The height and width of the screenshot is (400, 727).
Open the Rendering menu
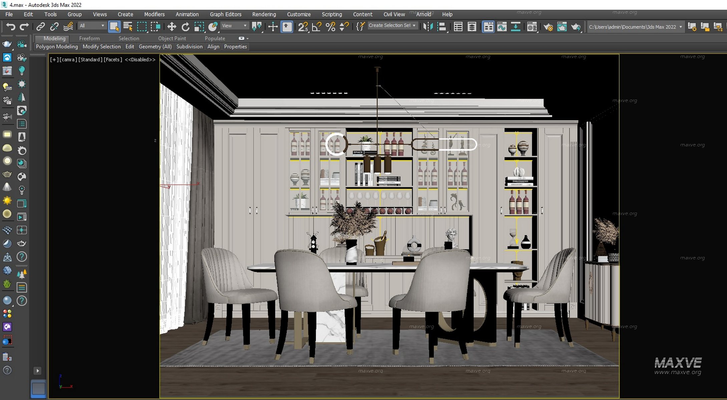[264, 14]
